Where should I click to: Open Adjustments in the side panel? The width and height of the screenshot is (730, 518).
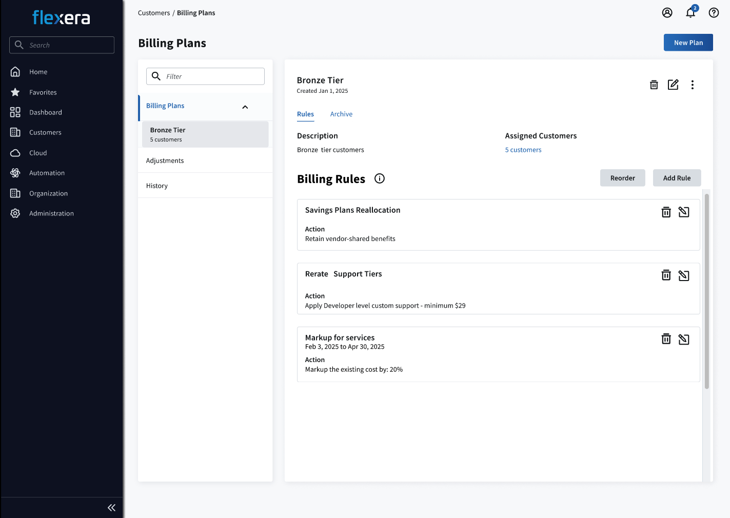(x=165, y=161)
